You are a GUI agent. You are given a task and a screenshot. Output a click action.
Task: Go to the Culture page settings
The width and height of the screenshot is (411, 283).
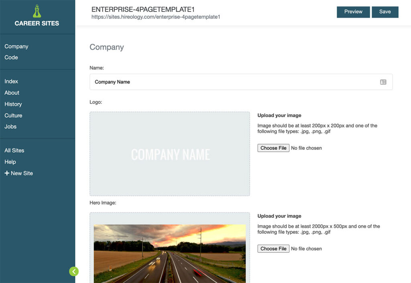click(x=13, y=116)
